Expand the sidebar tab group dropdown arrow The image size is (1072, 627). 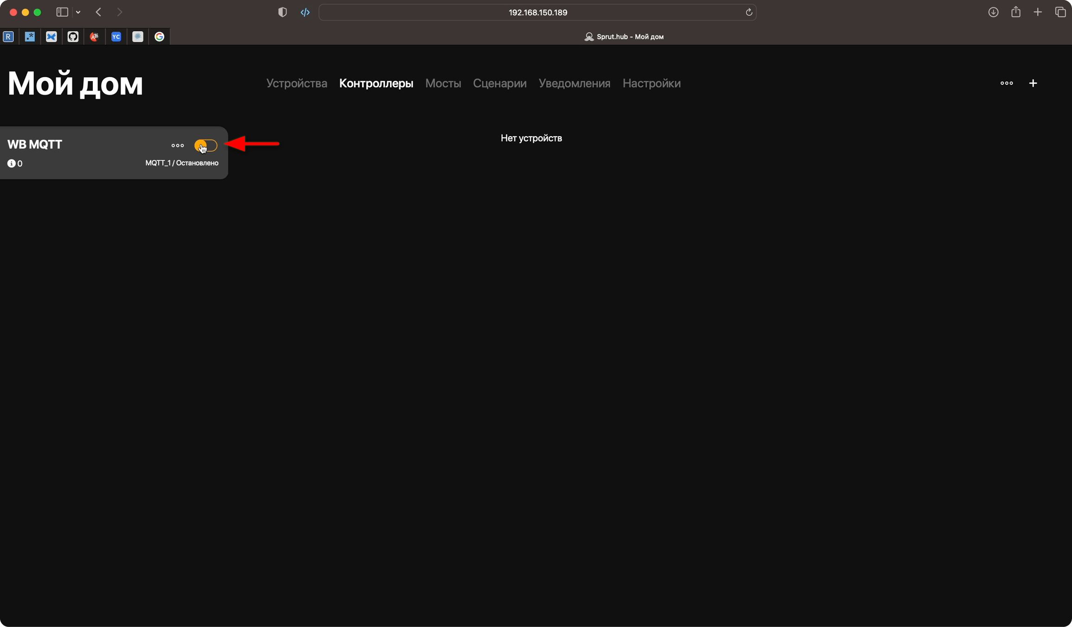(x=78, y=13)
